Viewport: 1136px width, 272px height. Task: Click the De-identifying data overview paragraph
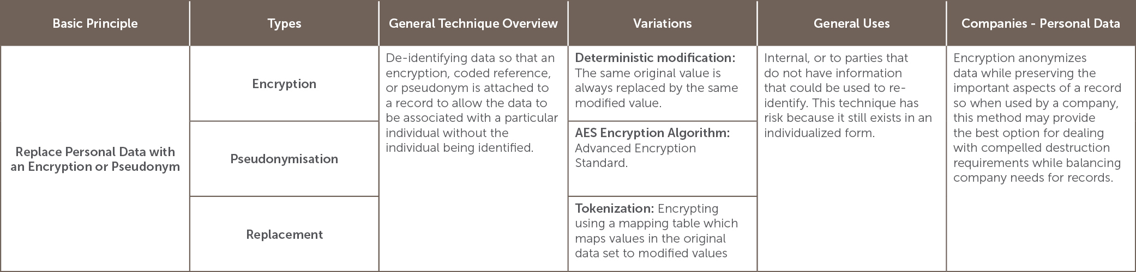(472, 103)
